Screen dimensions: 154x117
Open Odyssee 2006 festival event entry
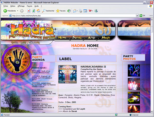coord(43,107)
